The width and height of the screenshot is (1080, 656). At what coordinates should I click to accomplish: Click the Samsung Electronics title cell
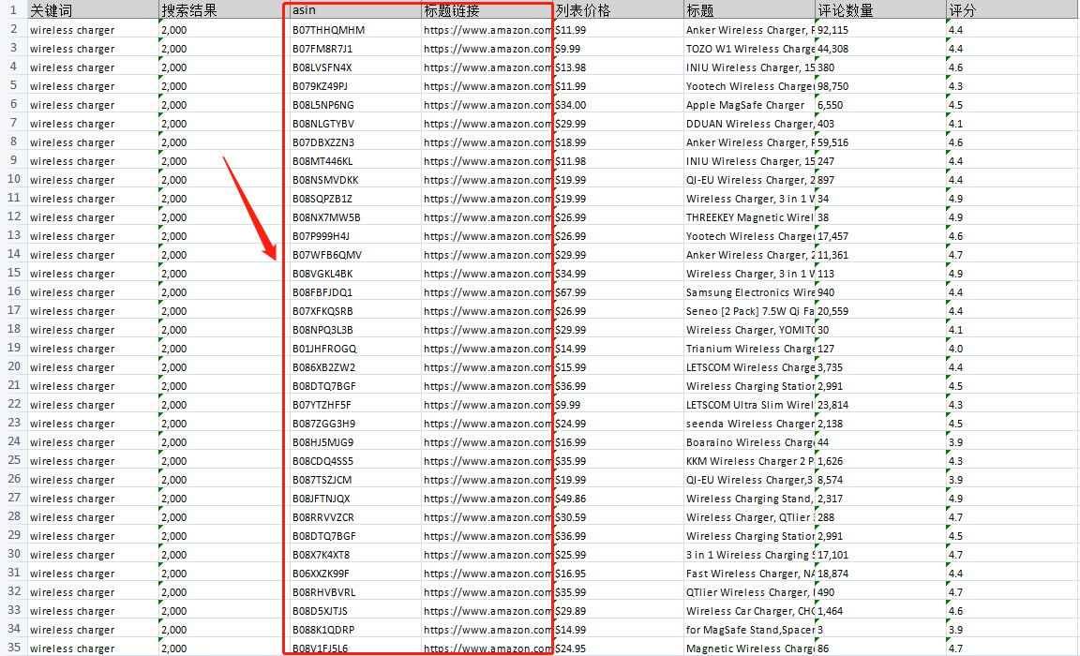(x=749, y=292)
